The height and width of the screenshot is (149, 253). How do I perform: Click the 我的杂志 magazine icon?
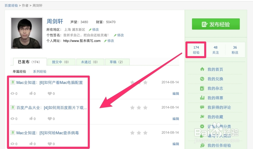(202, 88)
